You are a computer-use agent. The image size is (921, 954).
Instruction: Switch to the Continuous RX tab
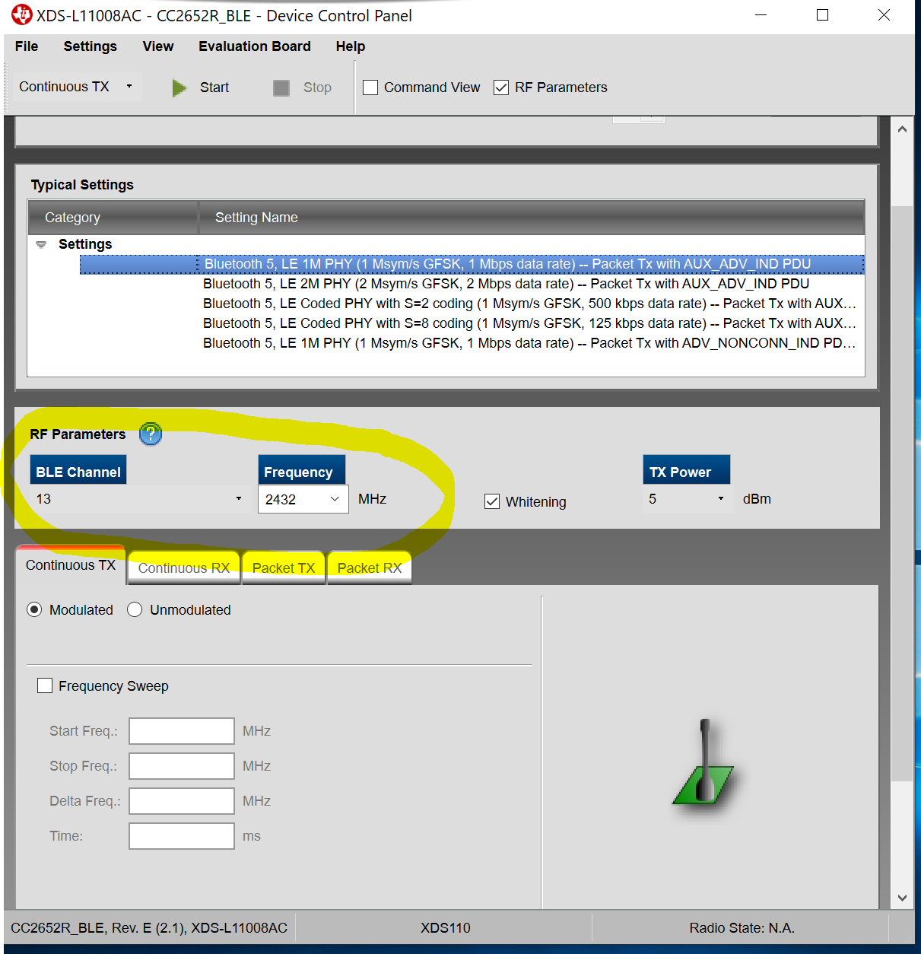tap(184, 568)
